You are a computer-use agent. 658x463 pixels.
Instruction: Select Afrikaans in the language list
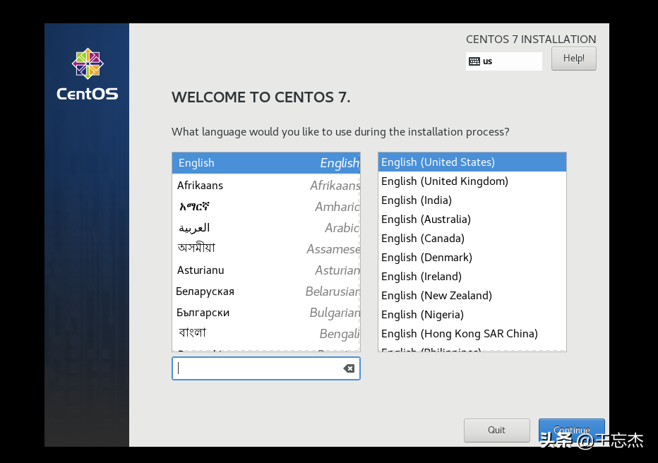pyautogui.click(x=266, y=186)
